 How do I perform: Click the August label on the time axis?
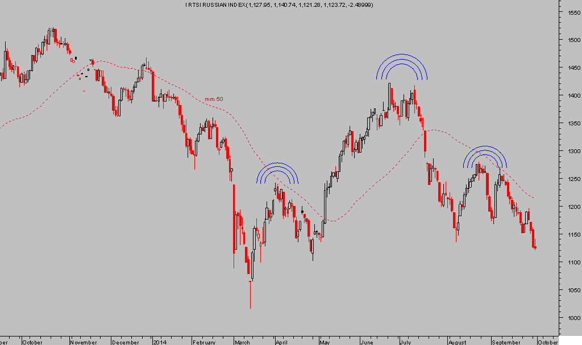(457, 342)
